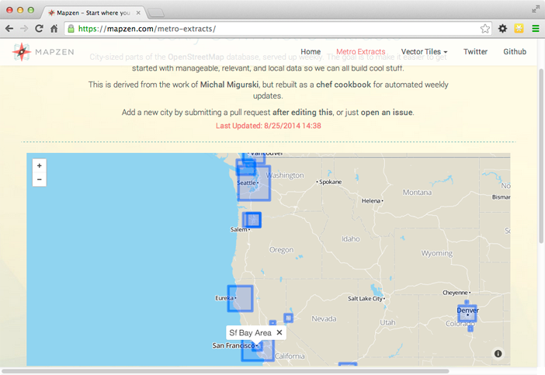This screenshot has width=545, height=375.
Task: Click the yellow extension icon
Action: coord(519,29)
